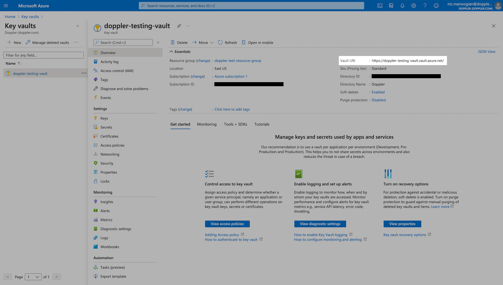Open Access control (IAM)

point(117,71)
